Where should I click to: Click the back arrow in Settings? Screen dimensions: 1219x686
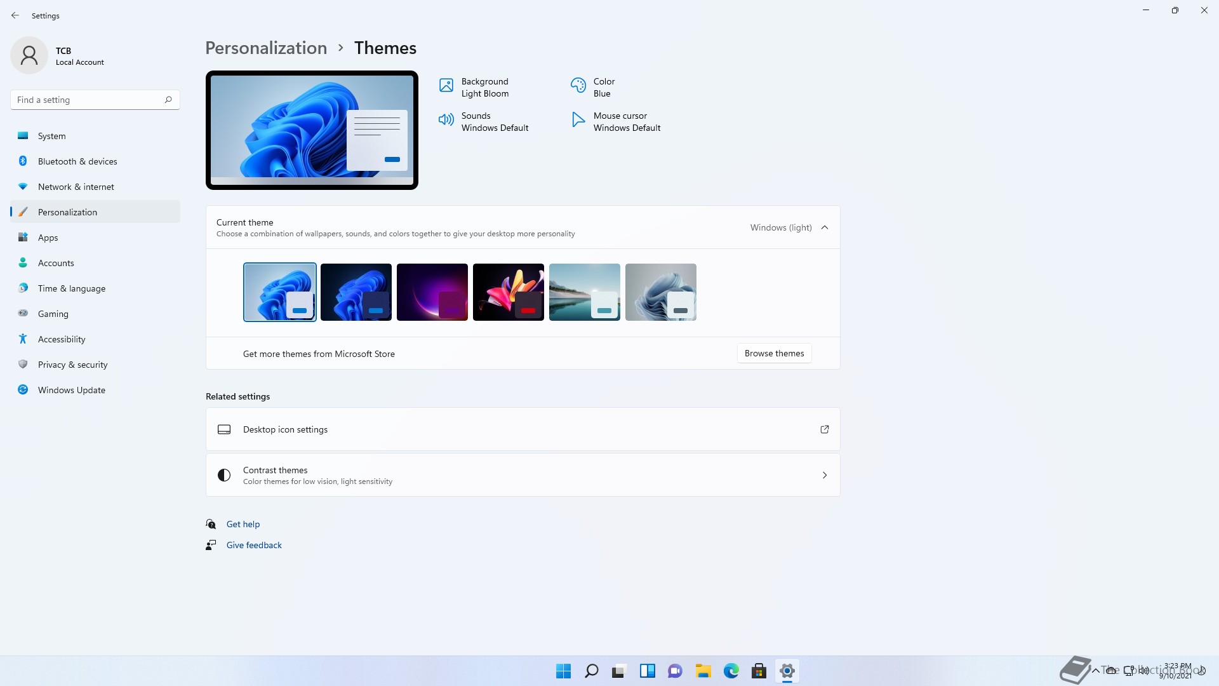pos(15,15)
